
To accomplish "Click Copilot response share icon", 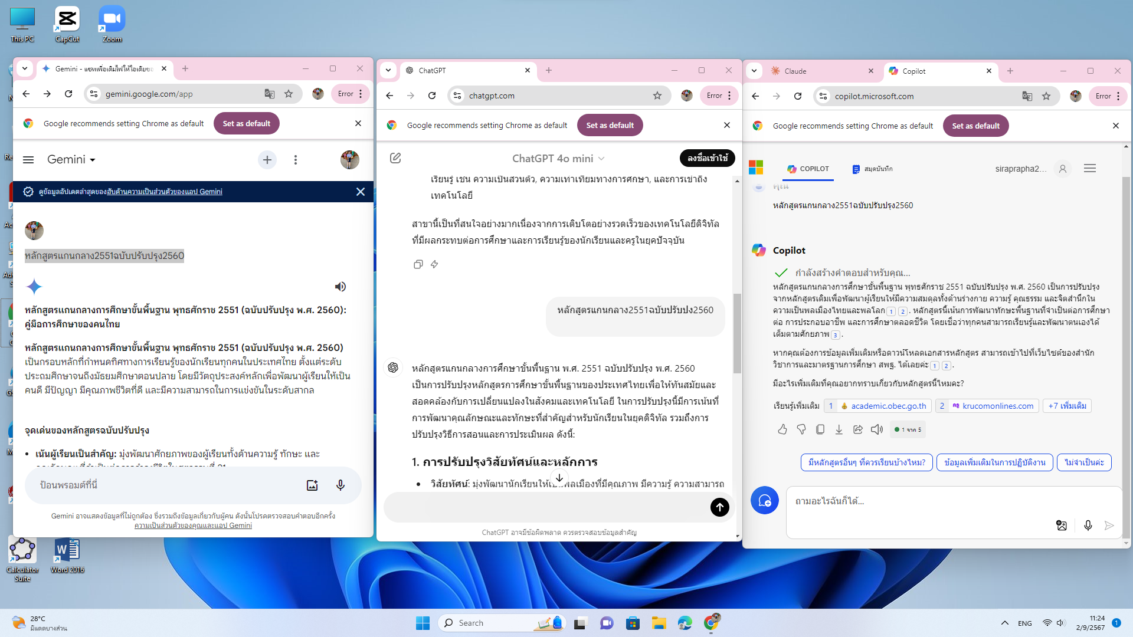I will [x=858, y=429].
